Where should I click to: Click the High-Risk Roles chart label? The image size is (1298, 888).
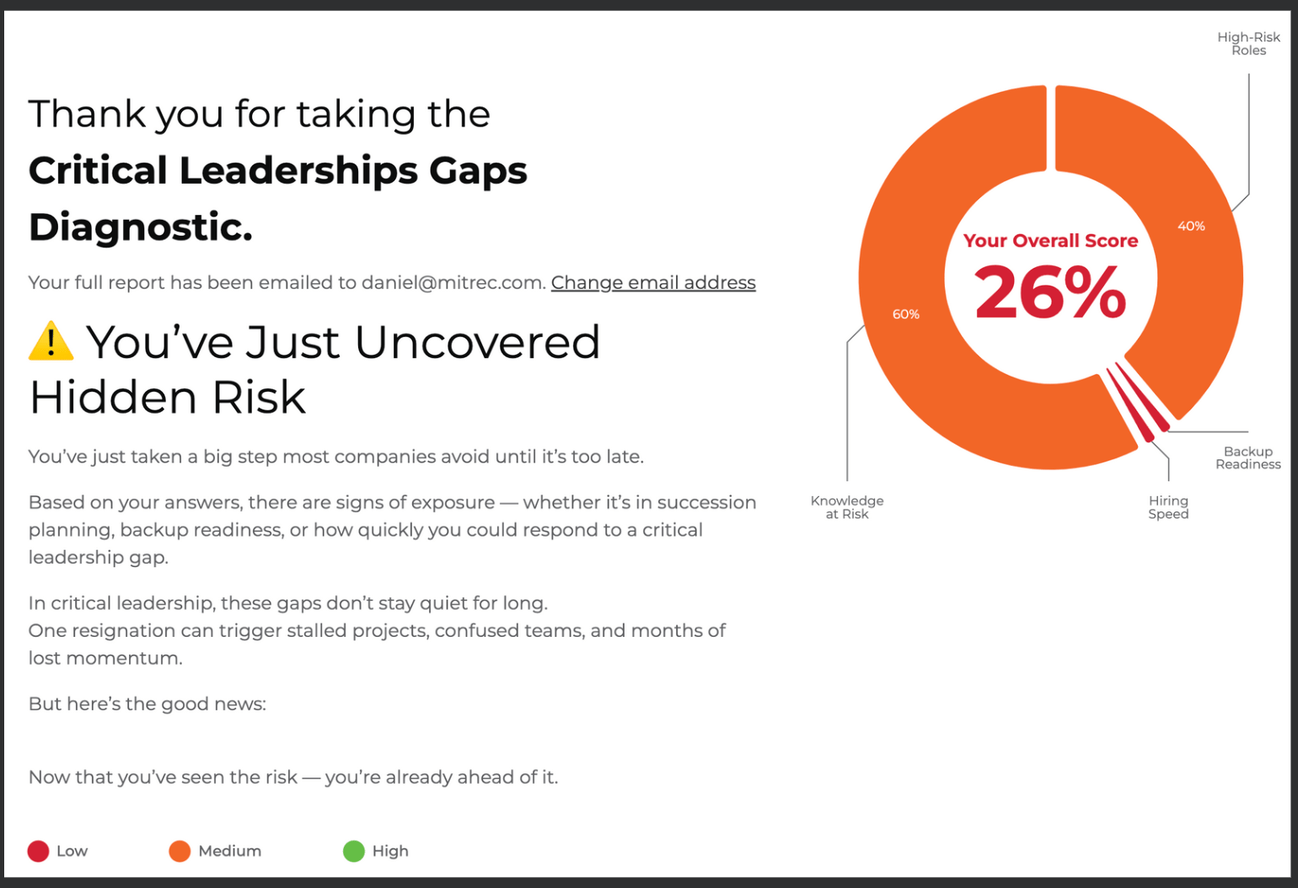(x=1248, y=44)
